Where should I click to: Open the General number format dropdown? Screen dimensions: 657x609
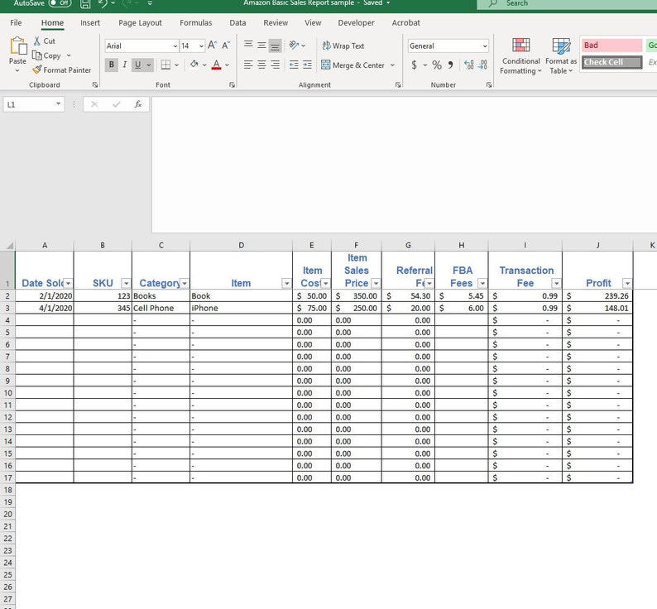tap(485, 46)
